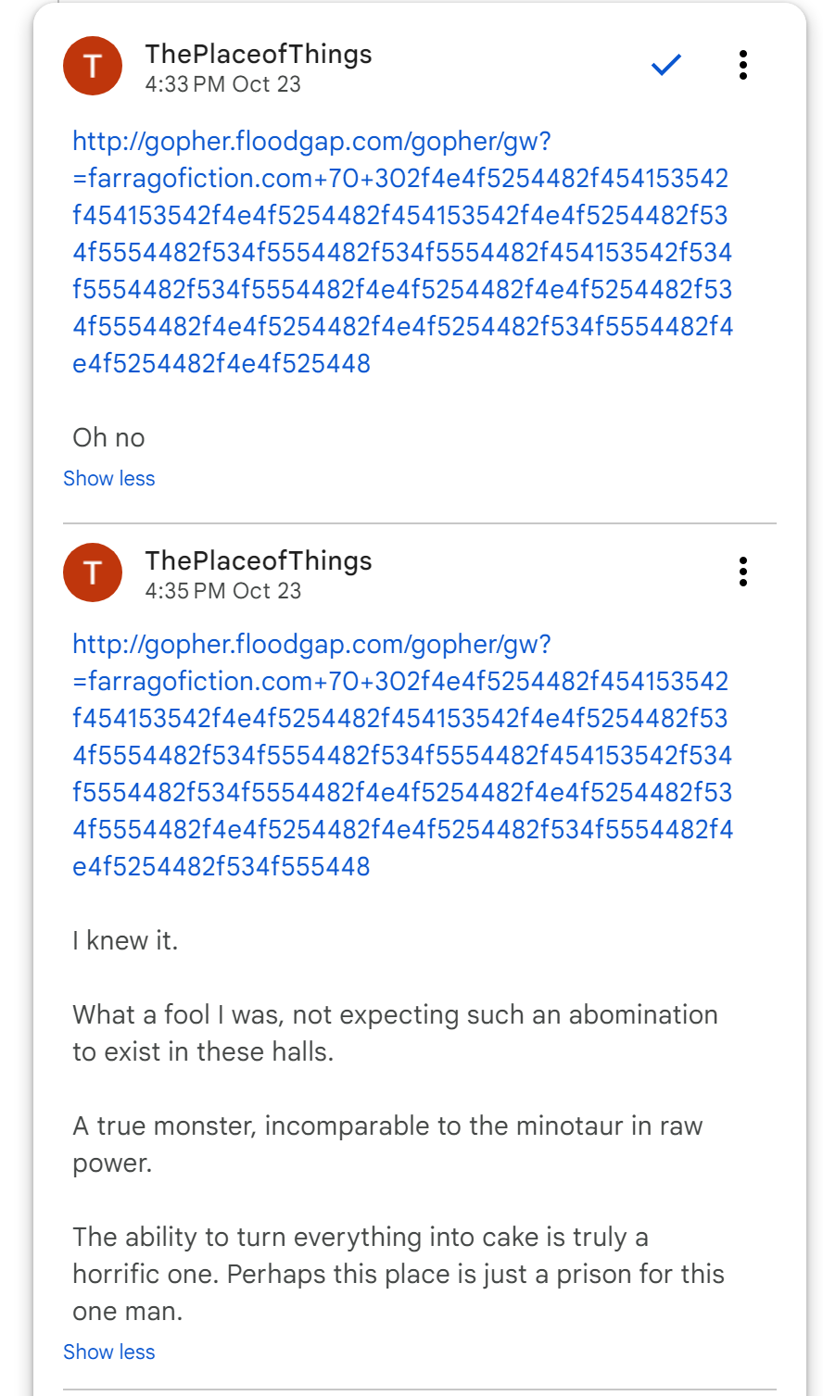Viewport: 823px width, 1396px height.
Task: Mark the 4:33 PM comment as resolved
Action: click(x=666, y=65)
